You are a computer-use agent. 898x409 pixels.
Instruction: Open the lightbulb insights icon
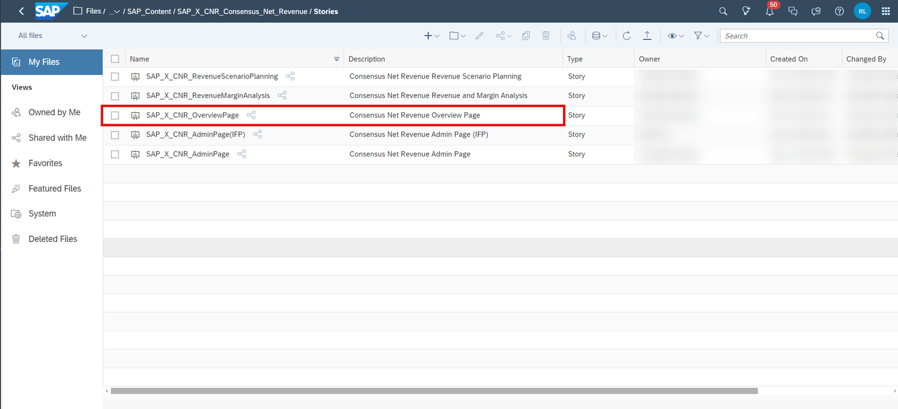point(746,11)
